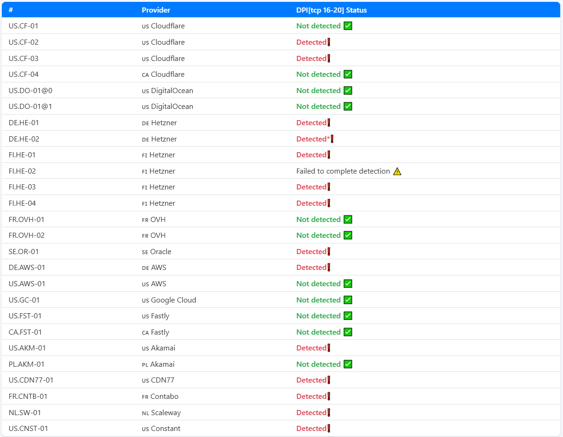Click the 'Detected' text in DE.HE-01 row

click(x=311, y=123)
